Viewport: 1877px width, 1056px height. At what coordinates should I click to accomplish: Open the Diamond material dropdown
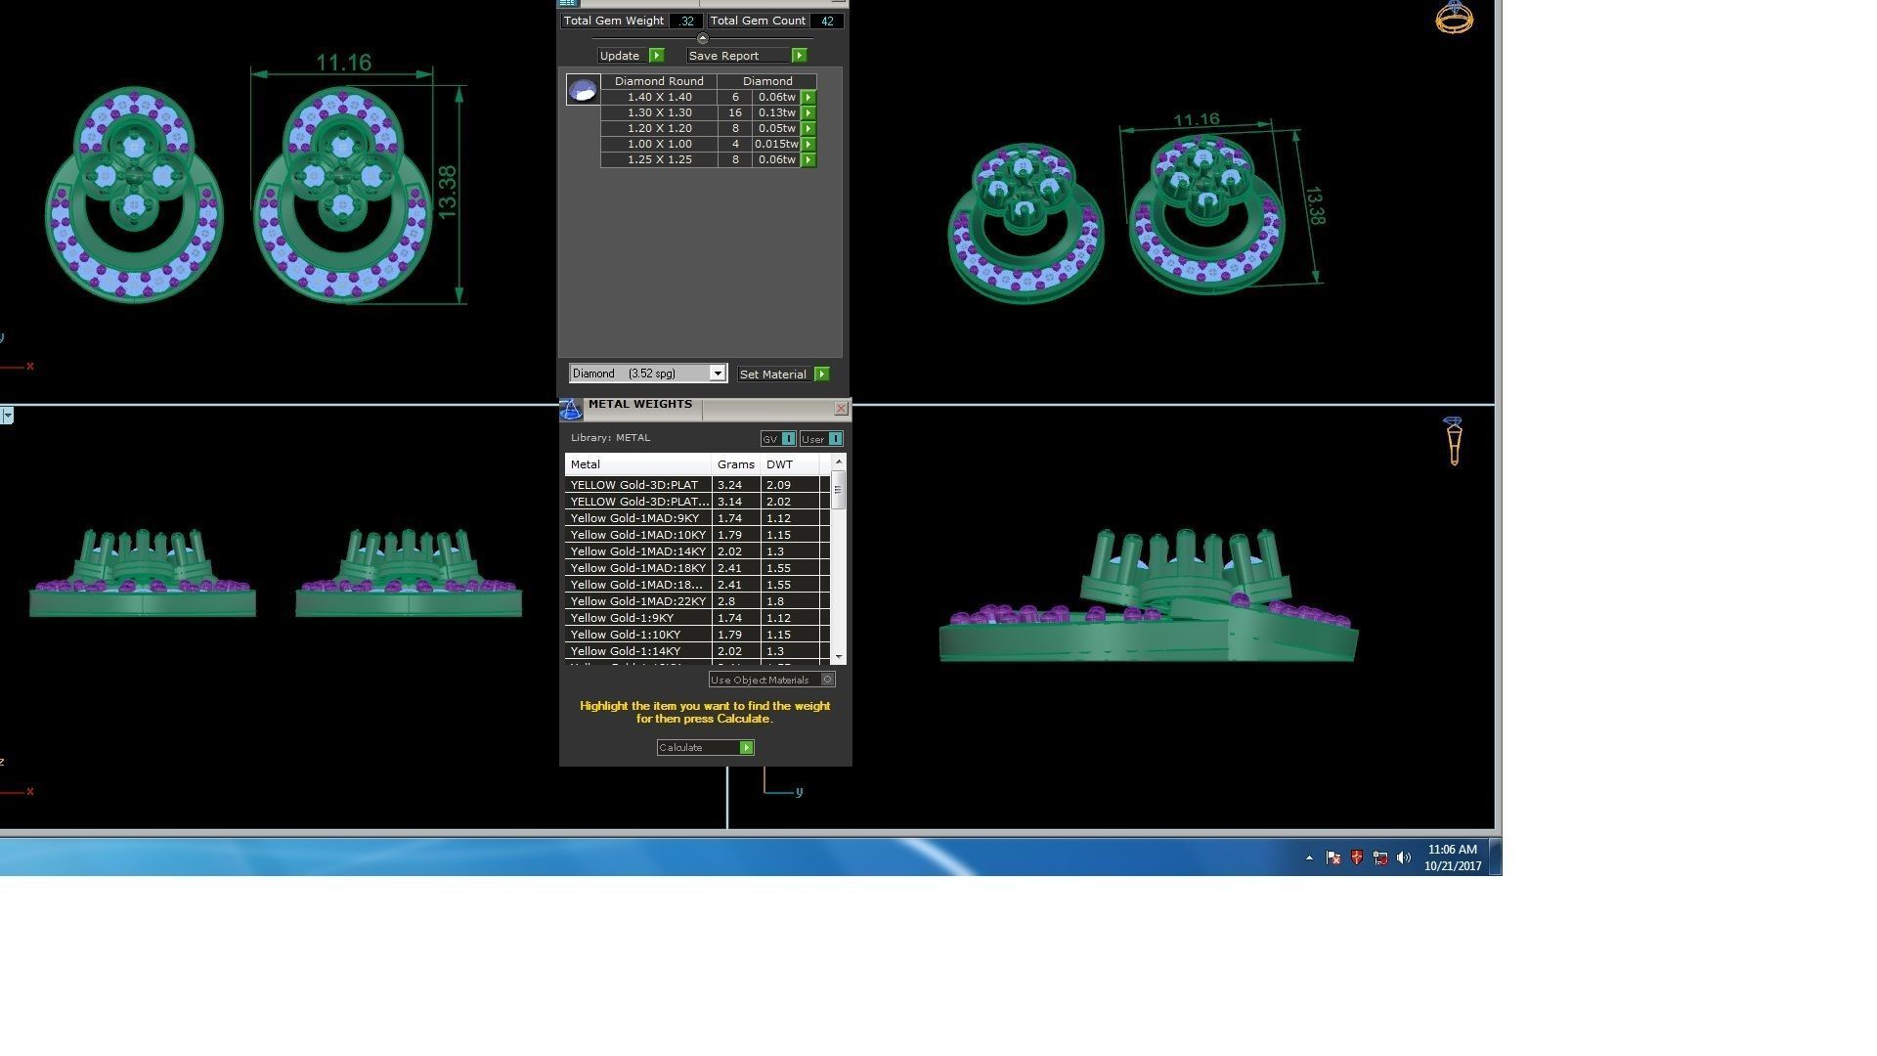717,374
